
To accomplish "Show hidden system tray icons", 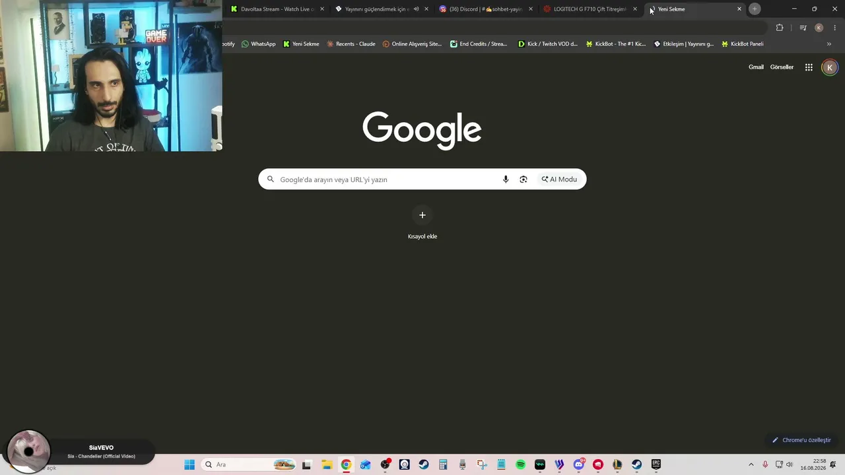I will pyautogui.click(x=751, y=464).
